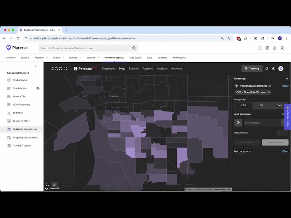The image size is (291, 218).
Task: Click the Persona user avatar icon
Action: click(281, 69)
